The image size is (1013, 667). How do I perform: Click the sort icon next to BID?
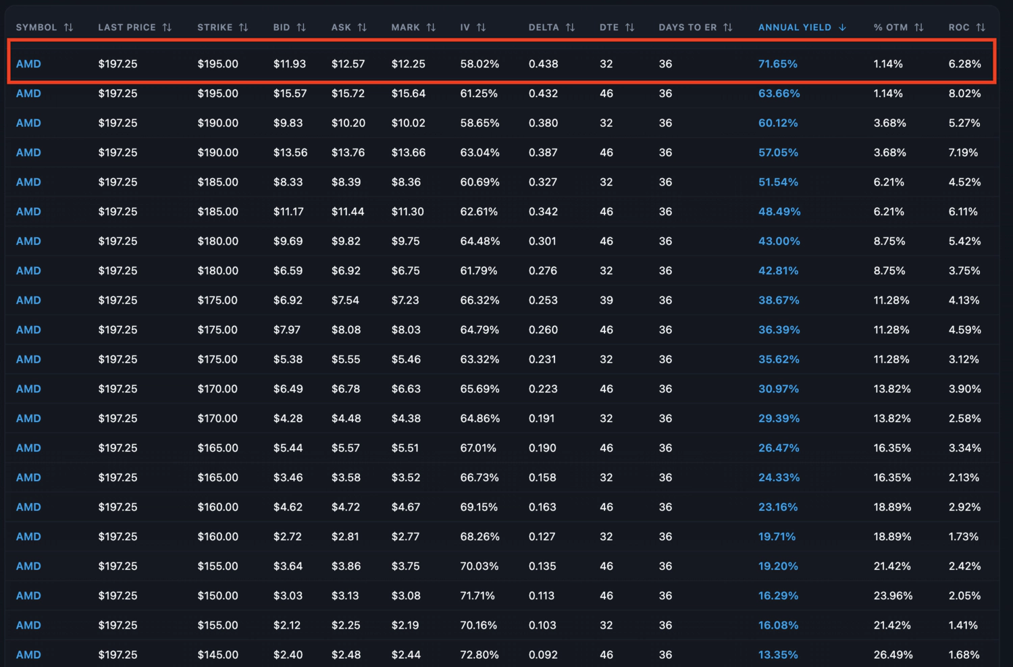click(301, 28)
